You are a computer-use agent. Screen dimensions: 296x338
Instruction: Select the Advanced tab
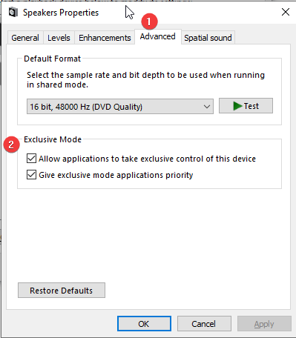tap(158, 36)
